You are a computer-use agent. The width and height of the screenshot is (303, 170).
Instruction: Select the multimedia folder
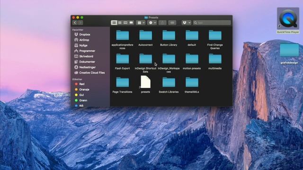tap(215, 59)
